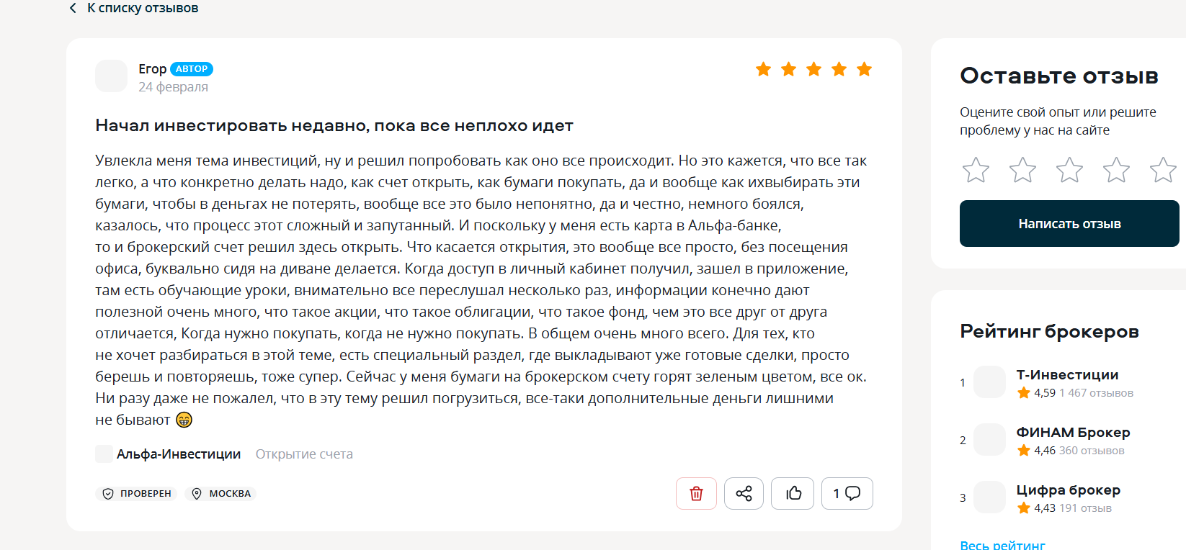Viewport: 1186px width, 550px height.
Task: Click back chevron to reviews list
Action: [x=72, y=8]
